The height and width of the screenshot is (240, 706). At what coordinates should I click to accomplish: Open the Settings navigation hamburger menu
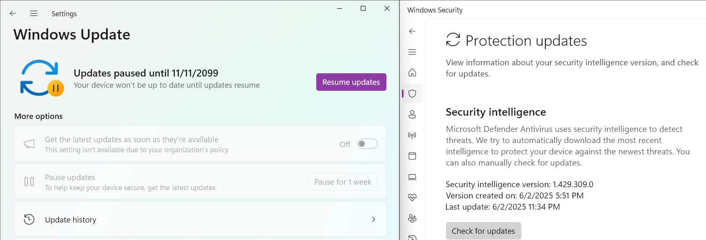(34, 13)
